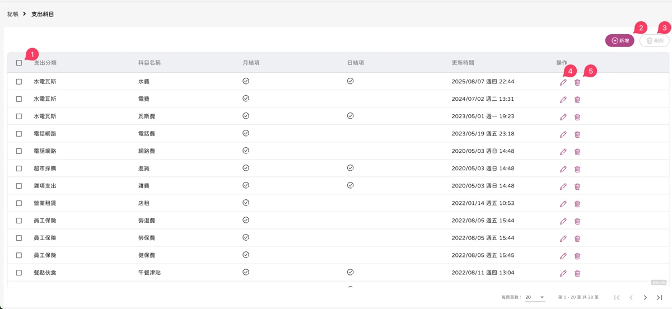672x309 pixels.
Task: Check the box for the 店租 row
Action: (19, 203)
